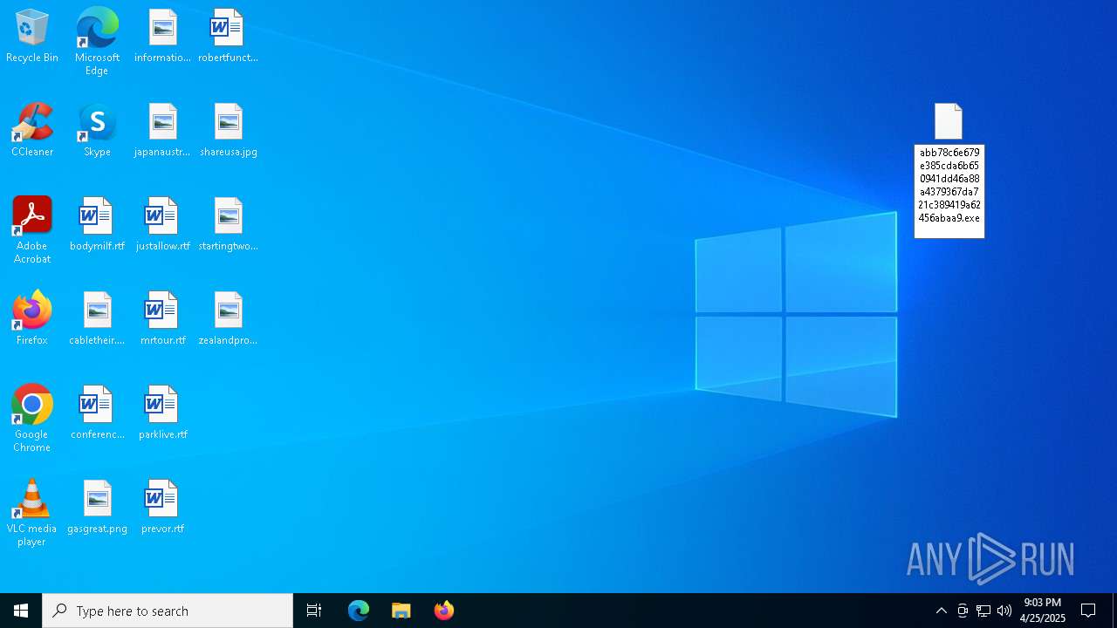This screenshot has height=628, width=1117.
Task: Open the notification center icon
Action: coord(1089,611)
